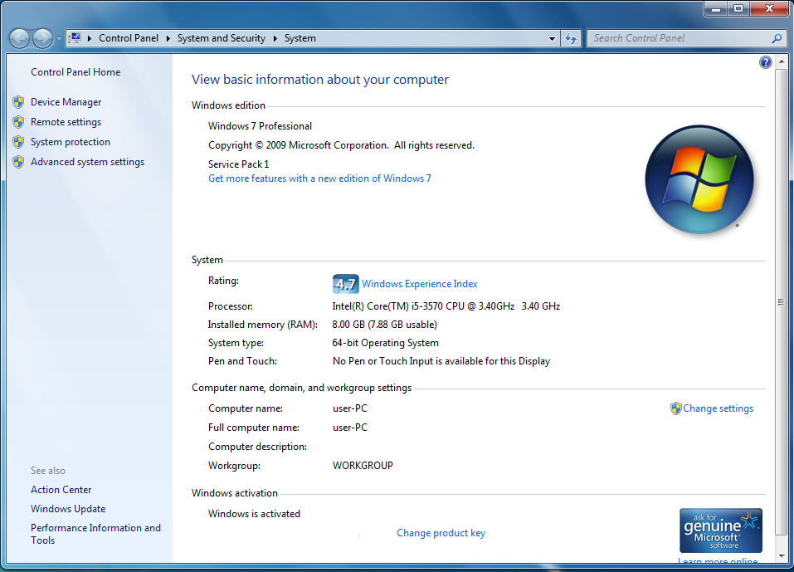Open Help via the blue question mark

click(765, 62)
